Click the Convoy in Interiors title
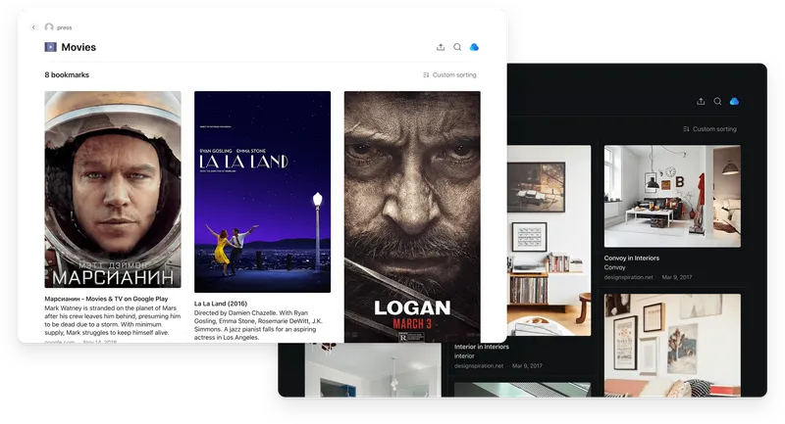The height and width of the screenshot is (424, 785). pos(631,259)
